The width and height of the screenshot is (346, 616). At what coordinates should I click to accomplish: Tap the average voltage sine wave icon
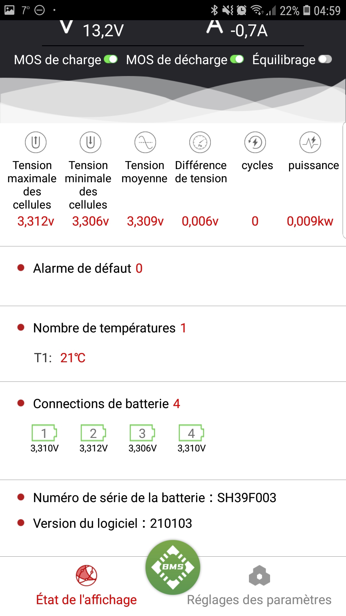[x=145, y=142]
